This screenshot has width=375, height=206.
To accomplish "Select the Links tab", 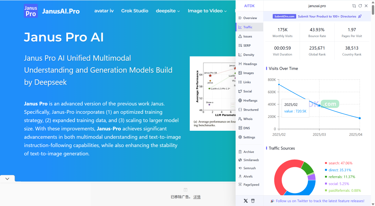I will pos(249,82).
